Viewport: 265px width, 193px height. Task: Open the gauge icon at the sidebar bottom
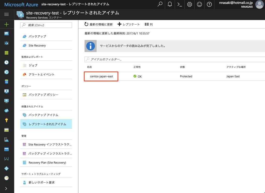(x=6, y=178)
